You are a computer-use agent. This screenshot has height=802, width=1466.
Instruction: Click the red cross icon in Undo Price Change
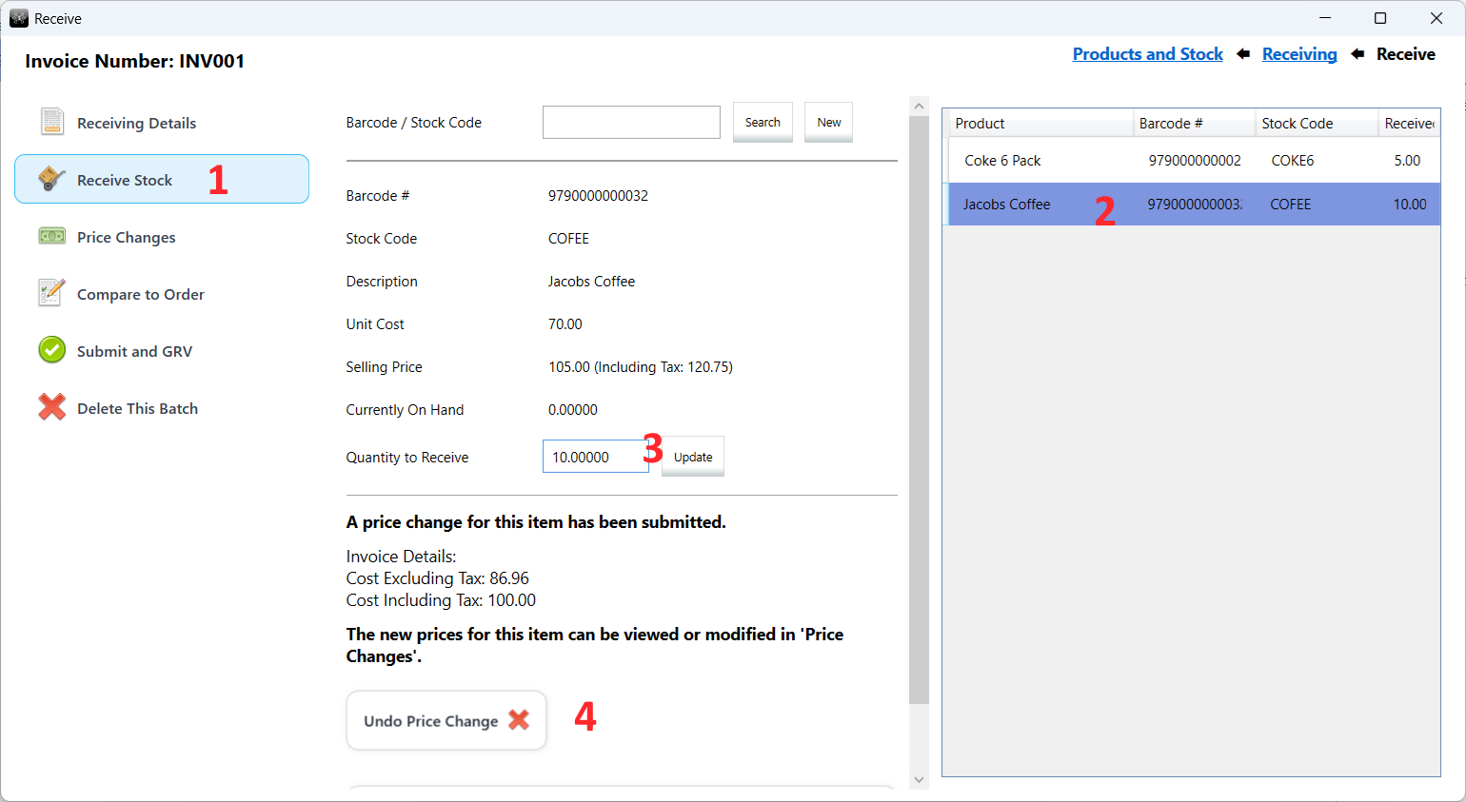pos(519,720)
